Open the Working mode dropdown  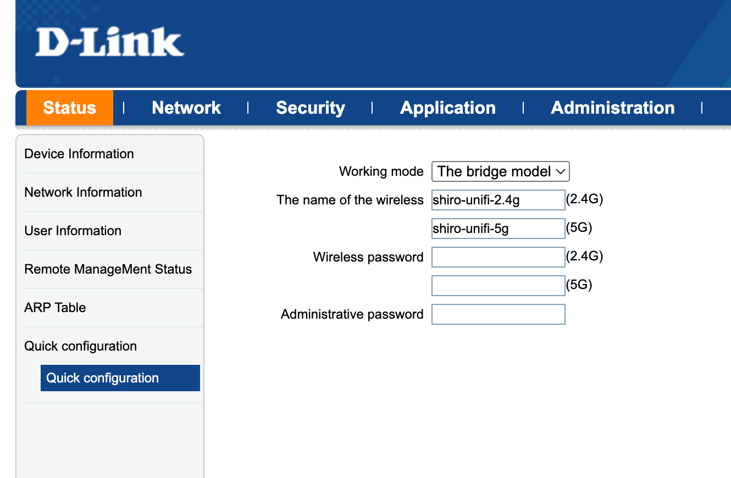[501, 171]
